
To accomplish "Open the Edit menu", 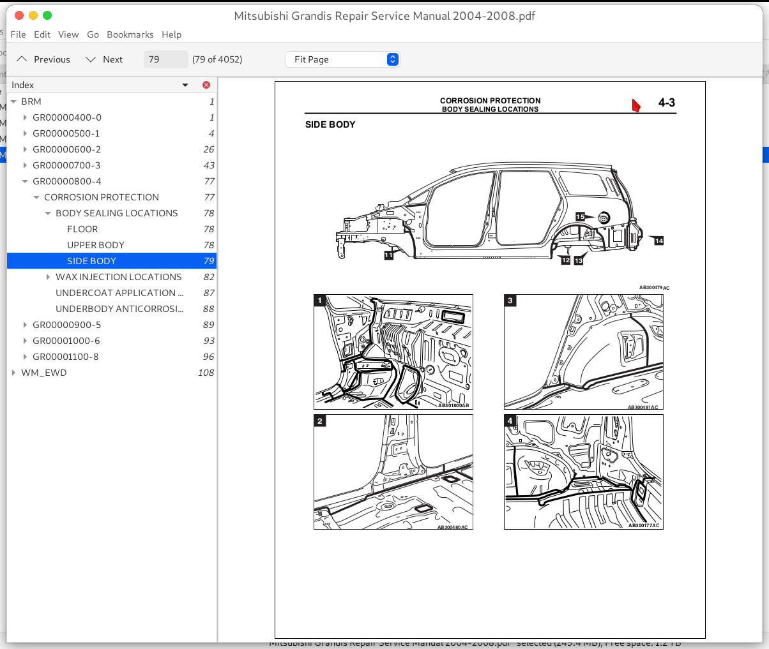I will pyautogui.click(x=42, y=34).
